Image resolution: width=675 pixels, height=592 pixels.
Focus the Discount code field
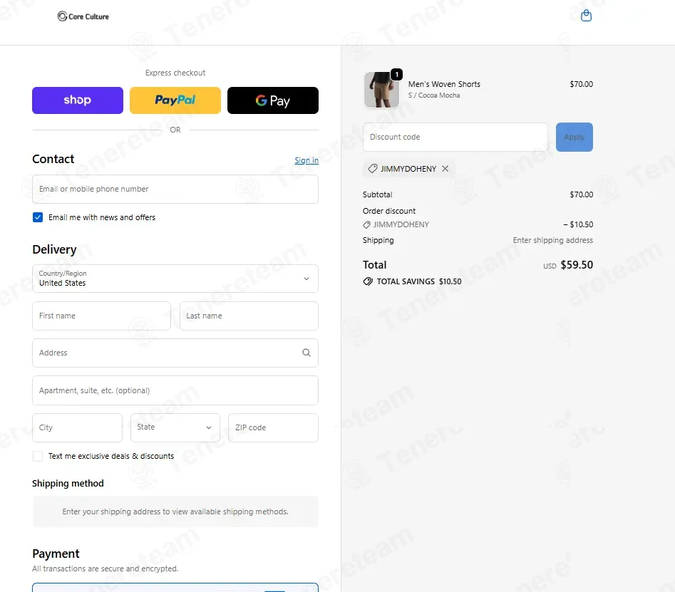pos(455,137)
